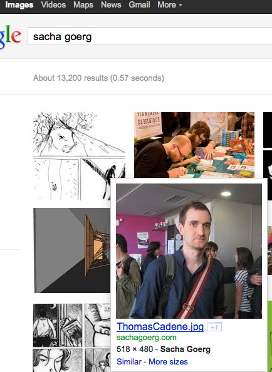
Task: Open the Videos tab
Action: pos(53,5)
